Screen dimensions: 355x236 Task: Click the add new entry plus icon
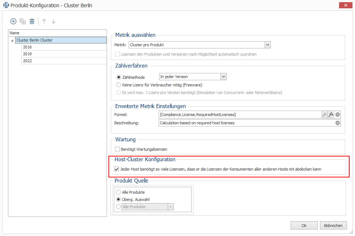13,21
